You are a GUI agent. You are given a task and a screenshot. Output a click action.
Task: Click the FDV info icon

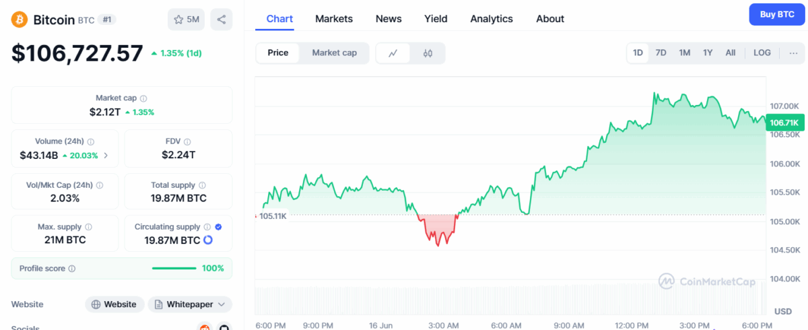click(188, 141)
